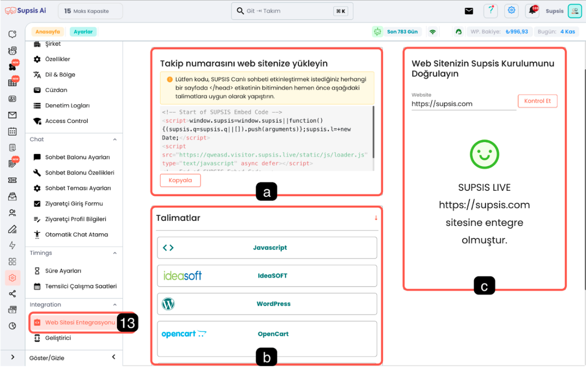Expand the left sidebar with bottom arrow
The width and height of the screenshot is (586, 367).
[12, 357]
